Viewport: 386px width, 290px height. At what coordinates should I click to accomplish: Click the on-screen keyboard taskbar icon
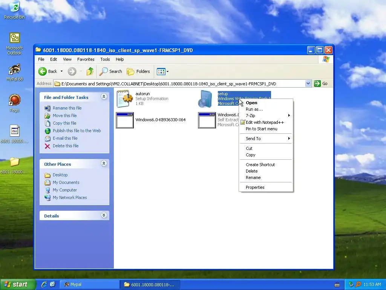point(337,285)
